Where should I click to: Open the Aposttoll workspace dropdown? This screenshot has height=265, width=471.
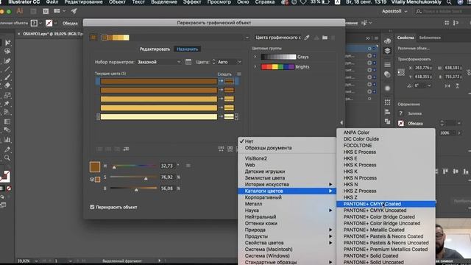[x=394, y=12]
